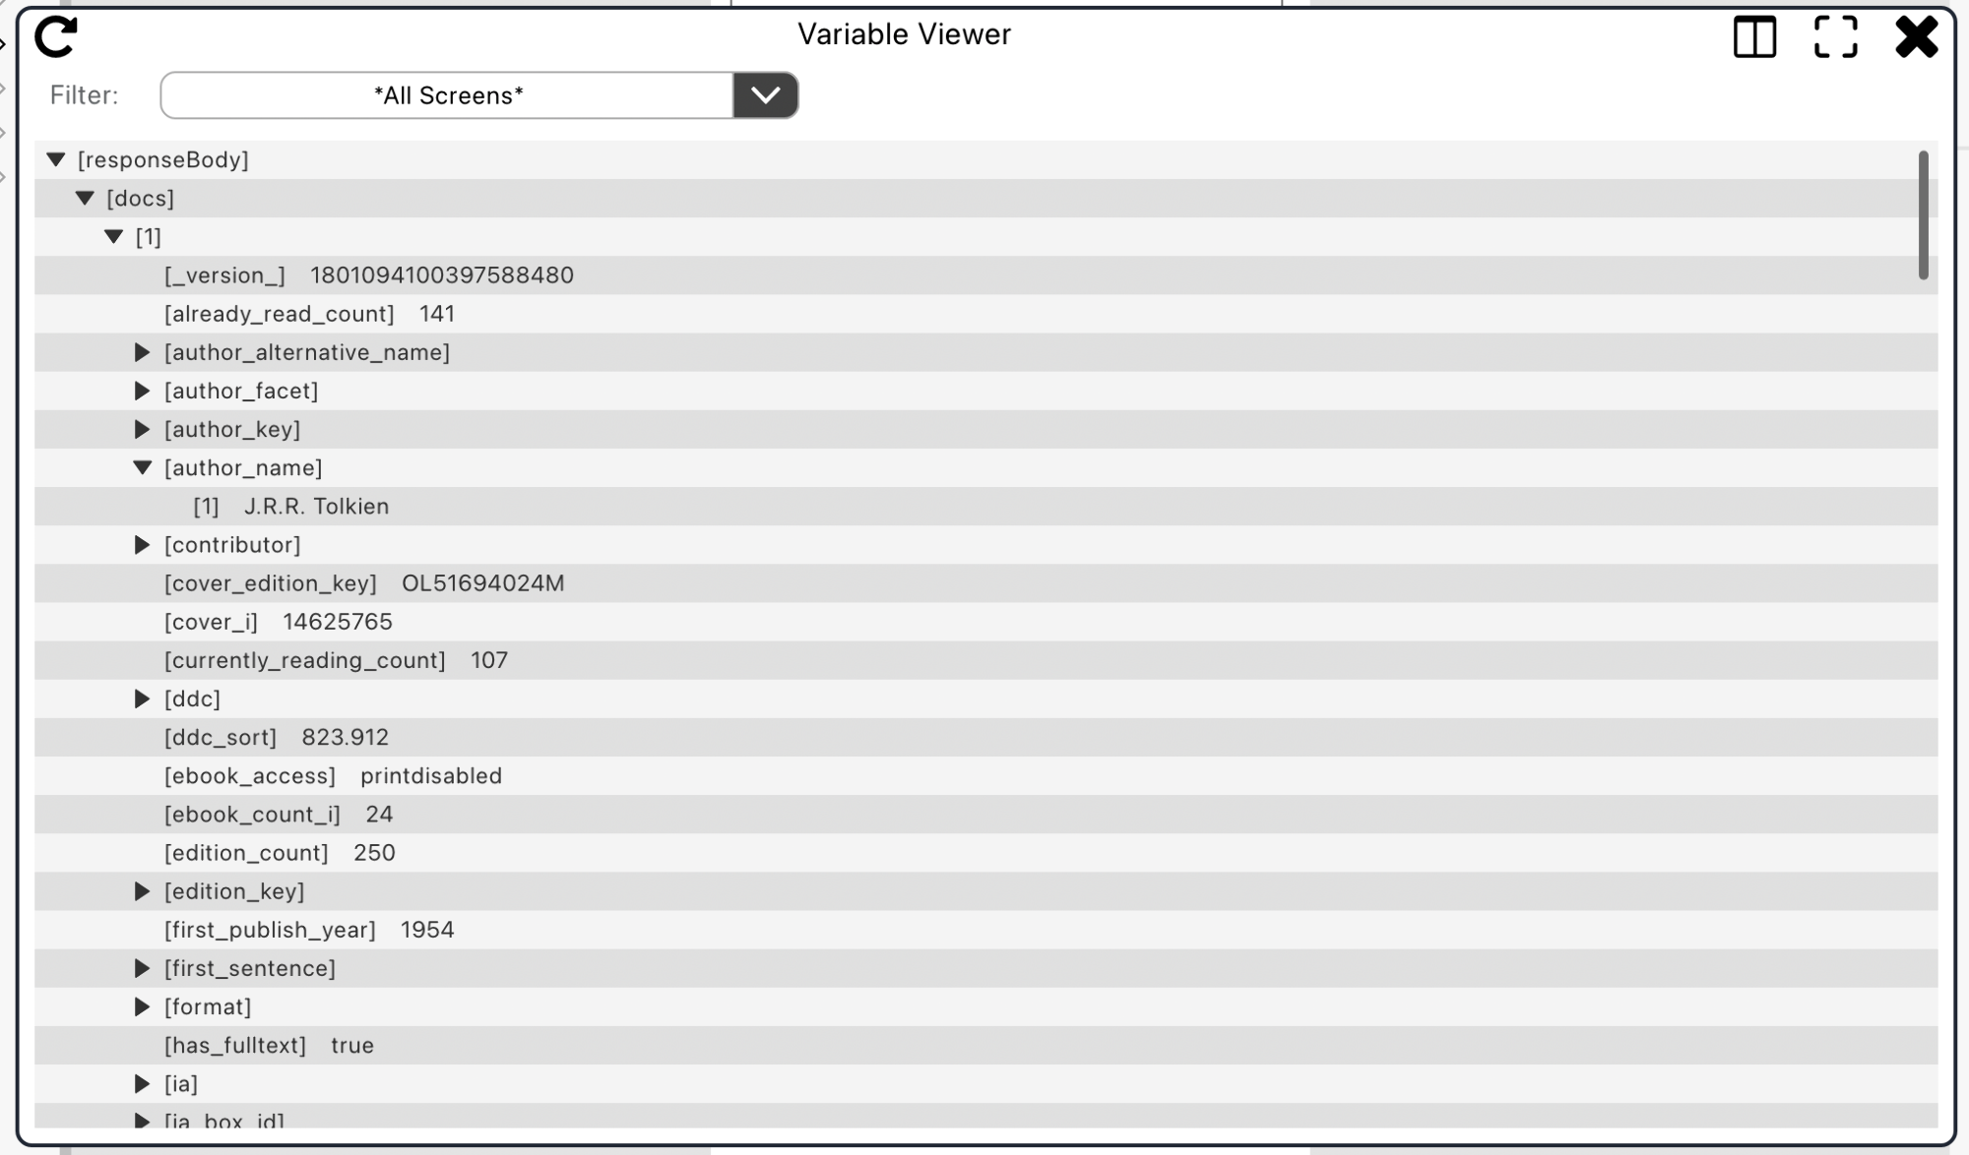Image resolution: width=1969 pixels, height=1155 pixels.
Task: Collapse the author_name node
Action: click(x=143, y=467)
